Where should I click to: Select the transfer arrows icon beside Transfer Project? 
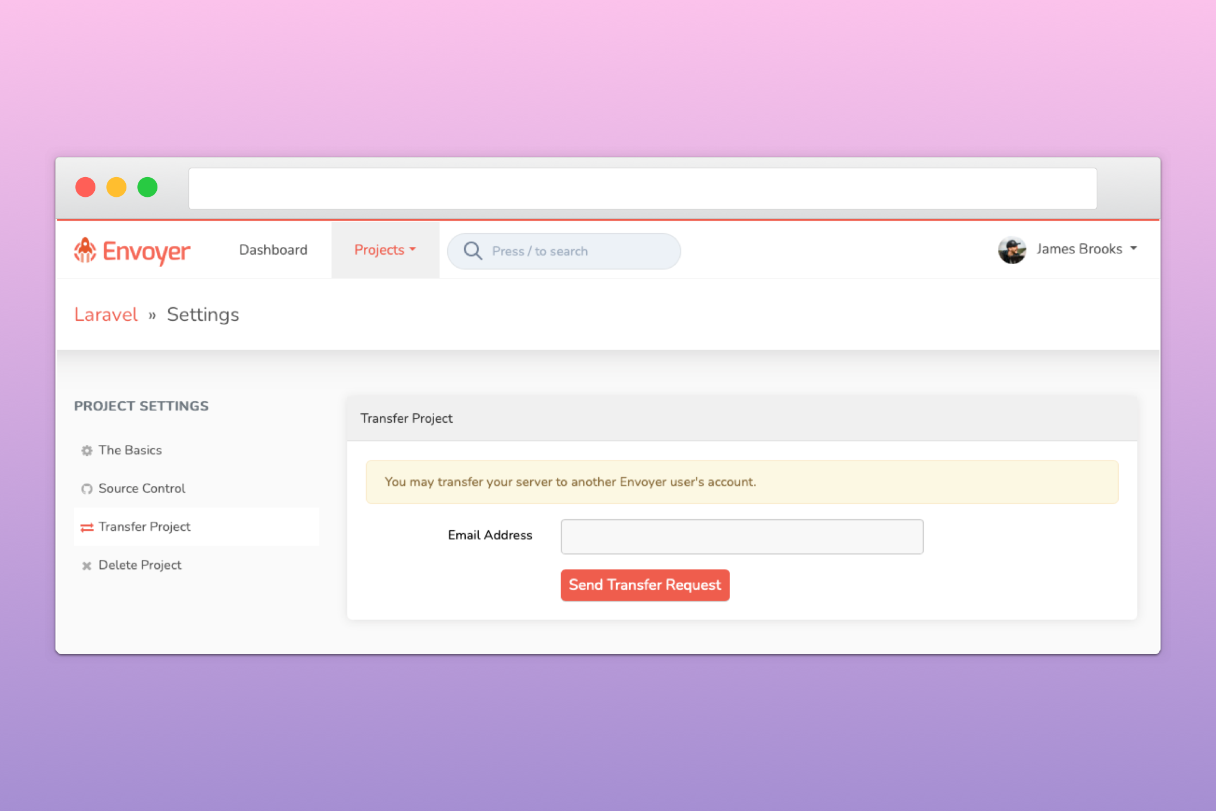point(86,527)
